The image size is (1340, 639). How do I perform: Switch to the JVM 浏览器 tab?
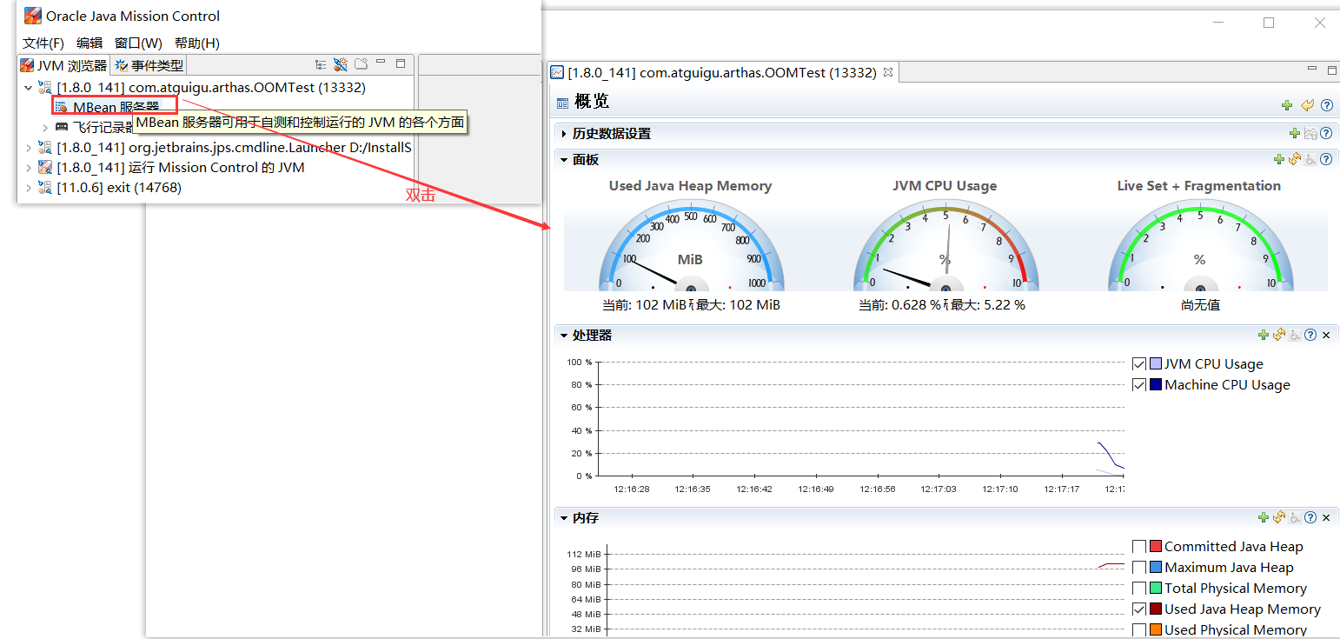pyautogui.click(x=64, y=65)
